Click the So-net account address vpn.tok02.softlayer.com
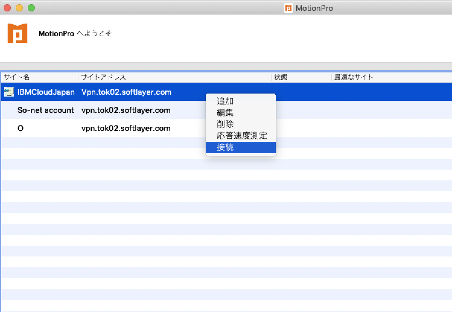Screen dimensions: 452x312 coord(126,110)
